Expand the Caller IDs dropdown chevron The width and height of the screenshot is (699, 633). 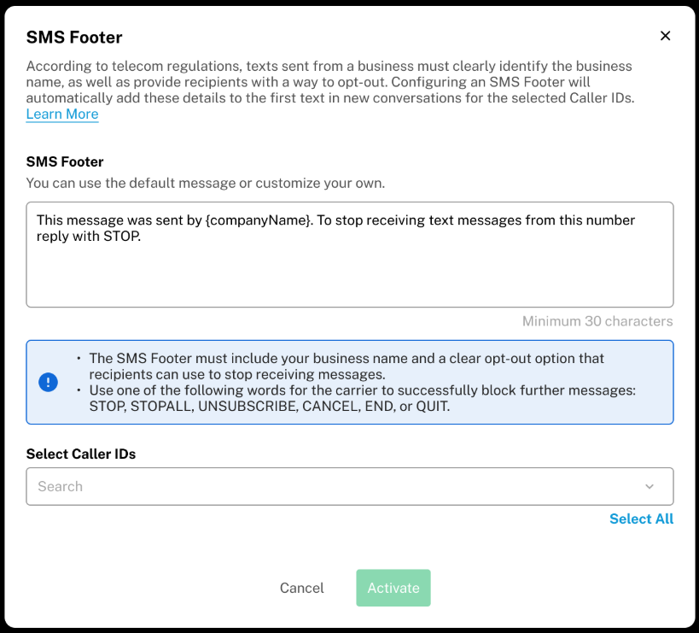pyautogui.click(x=649, y=487)
